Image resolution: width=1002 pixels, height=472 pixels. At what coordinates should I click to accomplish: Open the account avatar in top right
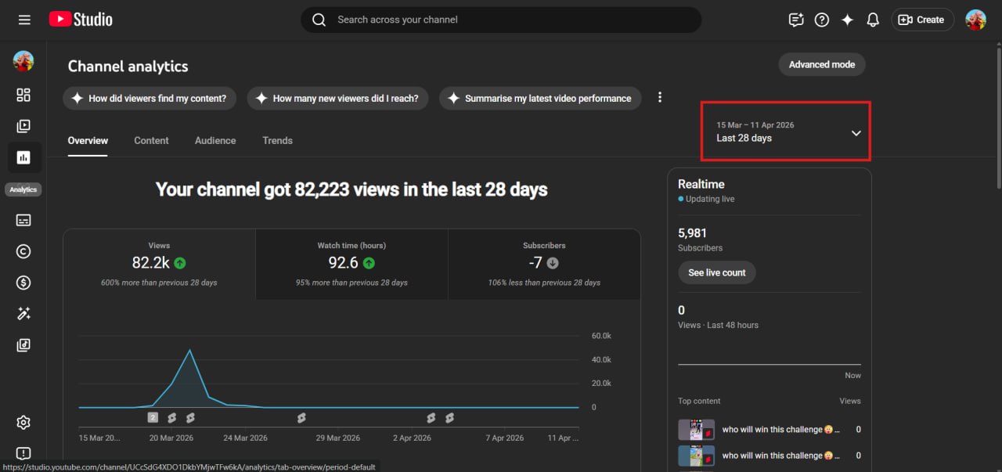975,20
